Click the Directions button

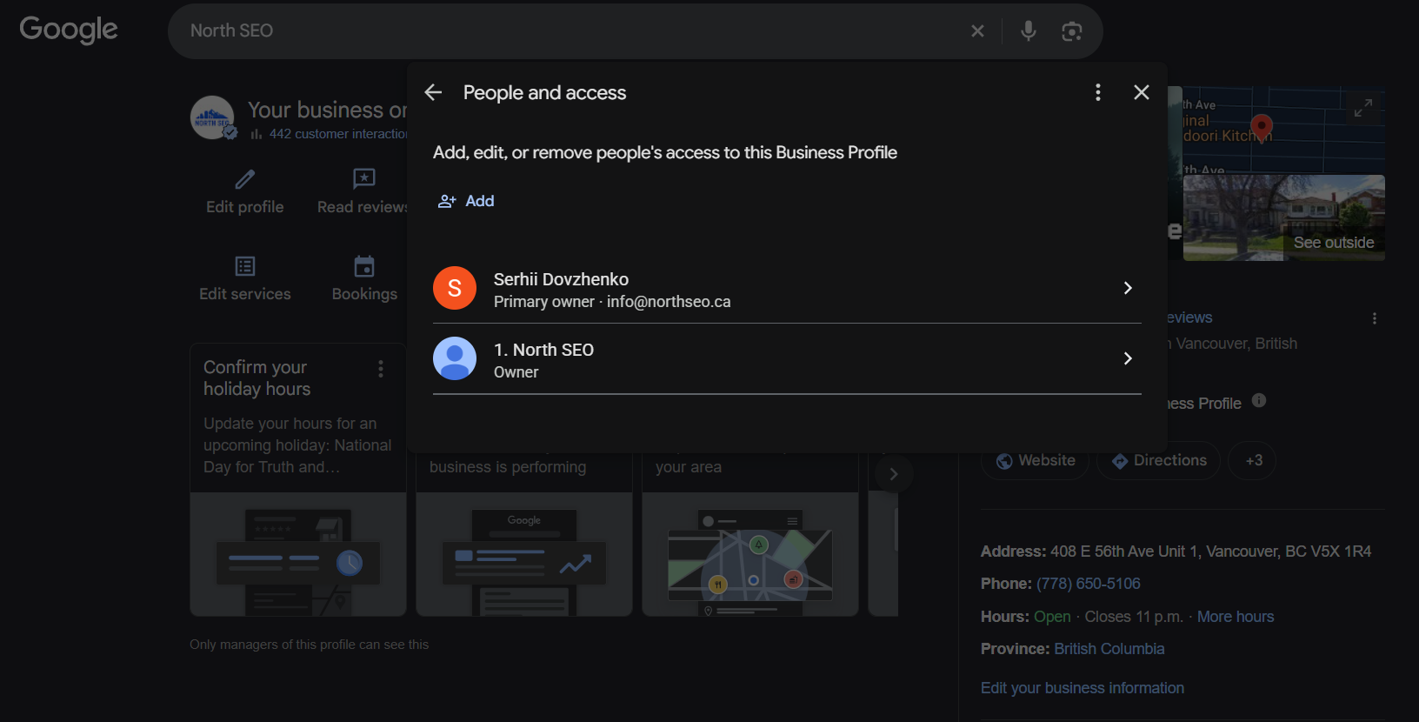[x=1159, y=460]
